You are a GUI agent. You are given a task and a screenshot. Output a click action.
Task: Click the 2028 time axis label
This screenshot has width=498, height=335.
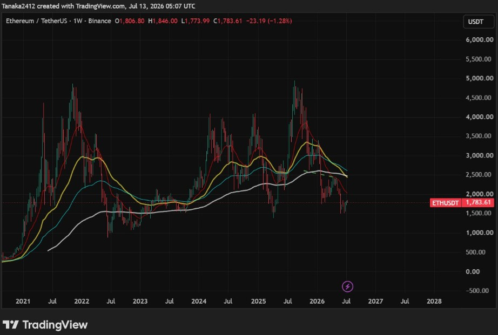click(x=434, y=302)
